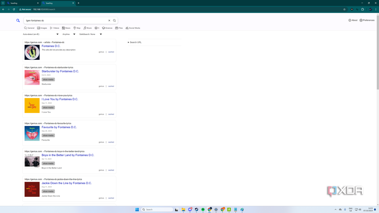Expand the Search URL disclosure
This screenshot has height=213, width=379.
135,42
